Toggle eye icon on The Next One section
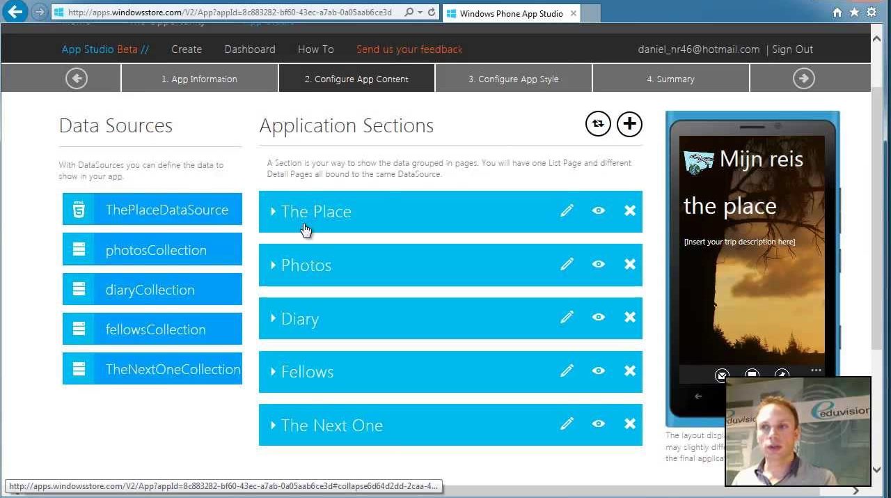Screen dimensions: 891x498 [598, 423]
